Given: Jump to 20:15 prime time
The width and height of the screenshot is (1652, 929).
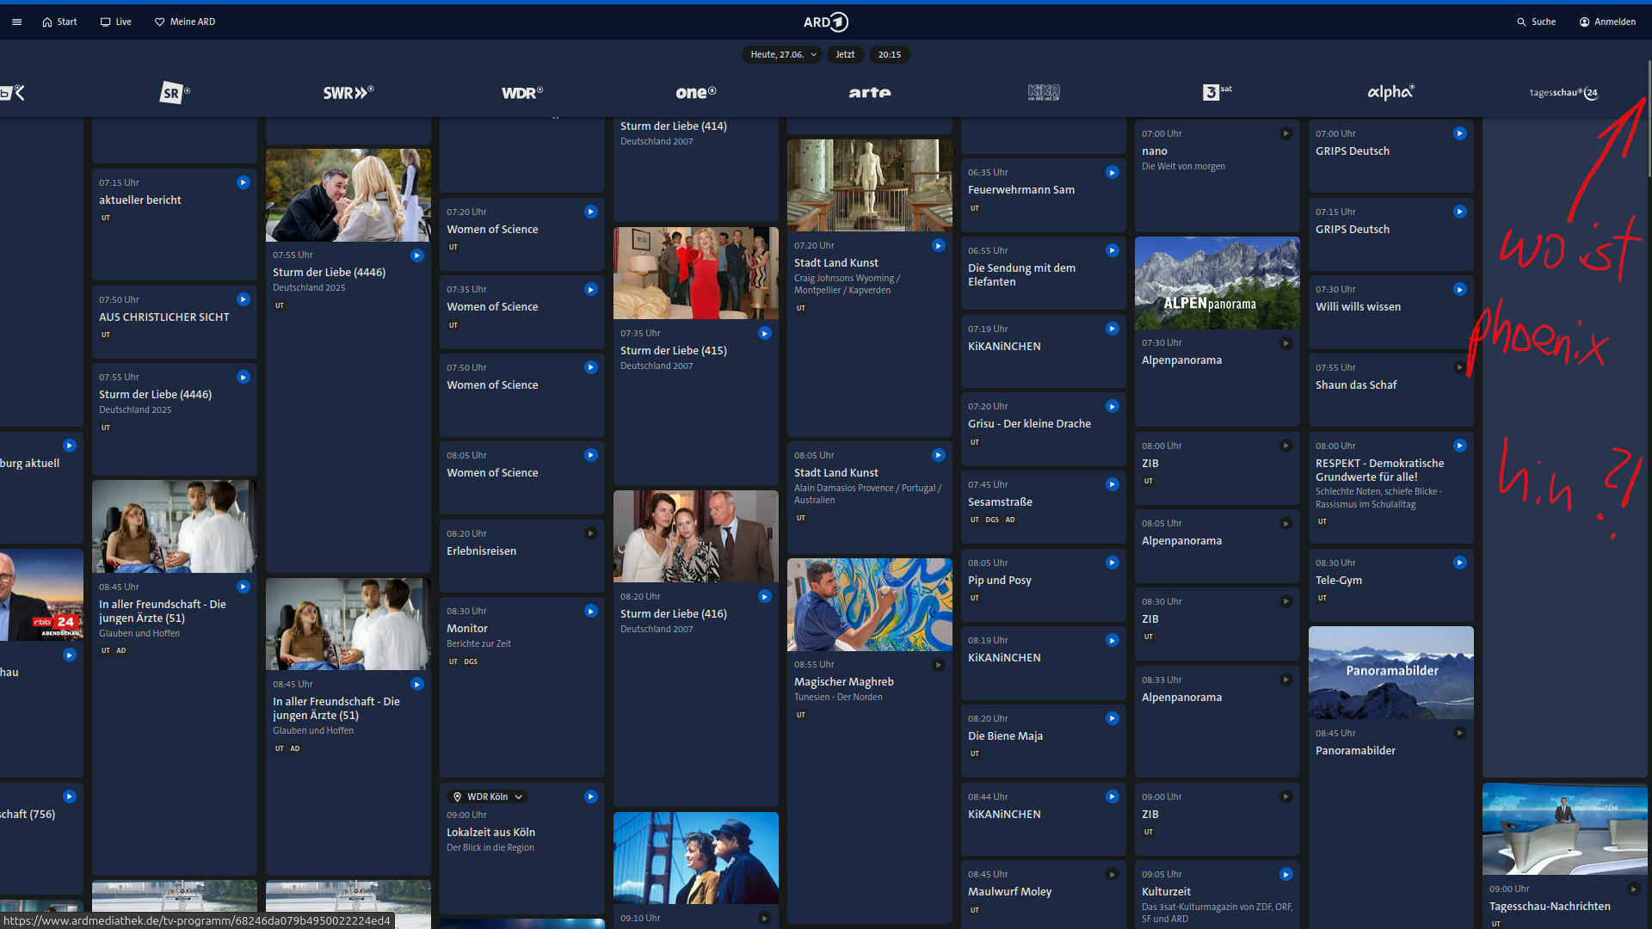Looking at the screenshot, I should point(889,54).
